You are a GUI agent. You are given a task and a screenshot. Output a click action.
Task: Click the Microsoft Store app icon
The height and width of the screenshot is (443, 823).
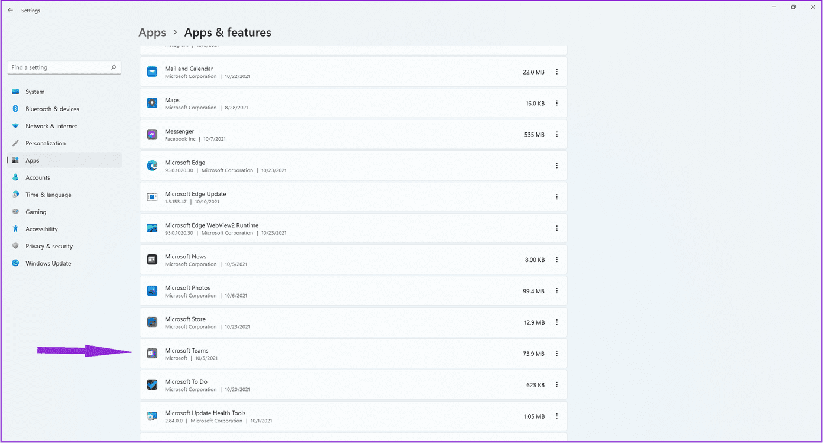(152, 323)
